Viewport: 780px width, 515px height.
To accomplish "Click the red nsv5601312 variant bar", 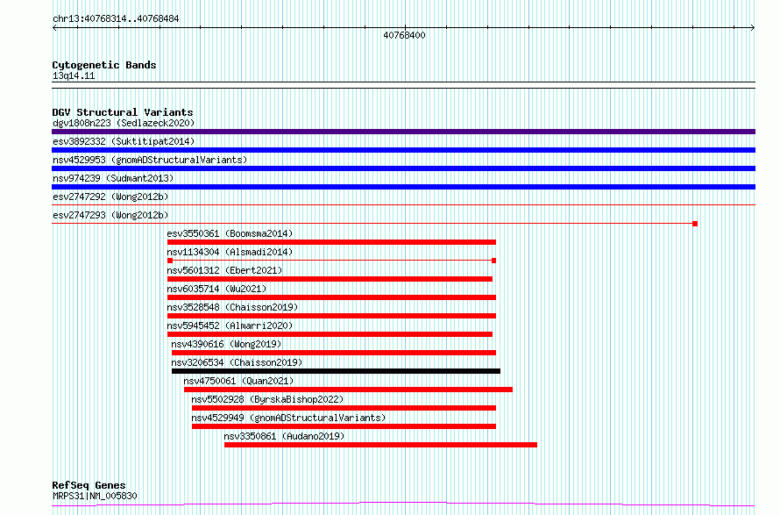I will point(330,279).
